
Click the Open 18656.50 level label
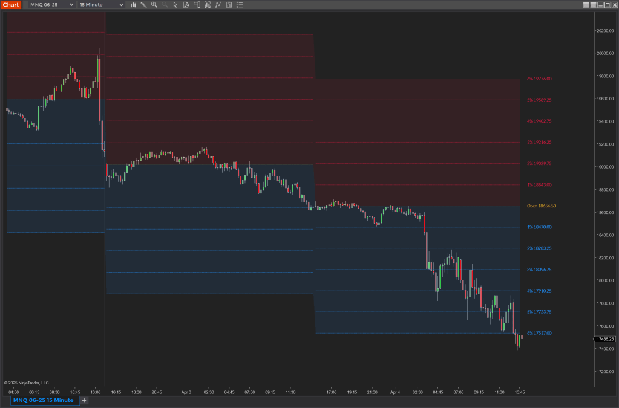542,206
